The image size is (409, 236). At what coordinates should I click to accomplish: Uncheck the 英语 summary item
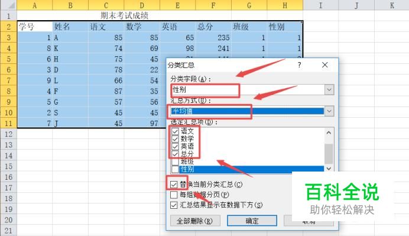[x=175, y=147]
